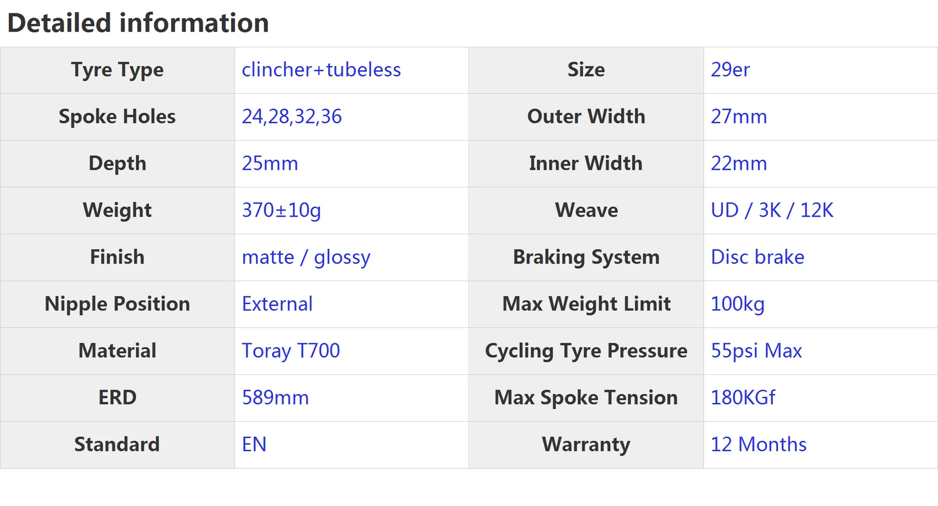Click the 25mm depth value
The height and width of the screenshot is (506, 938).
270,163
